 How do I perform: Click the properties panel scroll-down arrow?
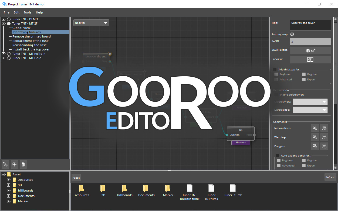pos(336,168)
